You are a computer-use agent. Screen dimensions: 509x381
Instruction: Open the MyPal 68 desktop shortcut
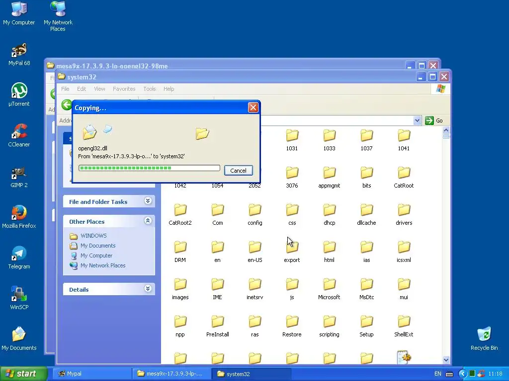[19, 55]
